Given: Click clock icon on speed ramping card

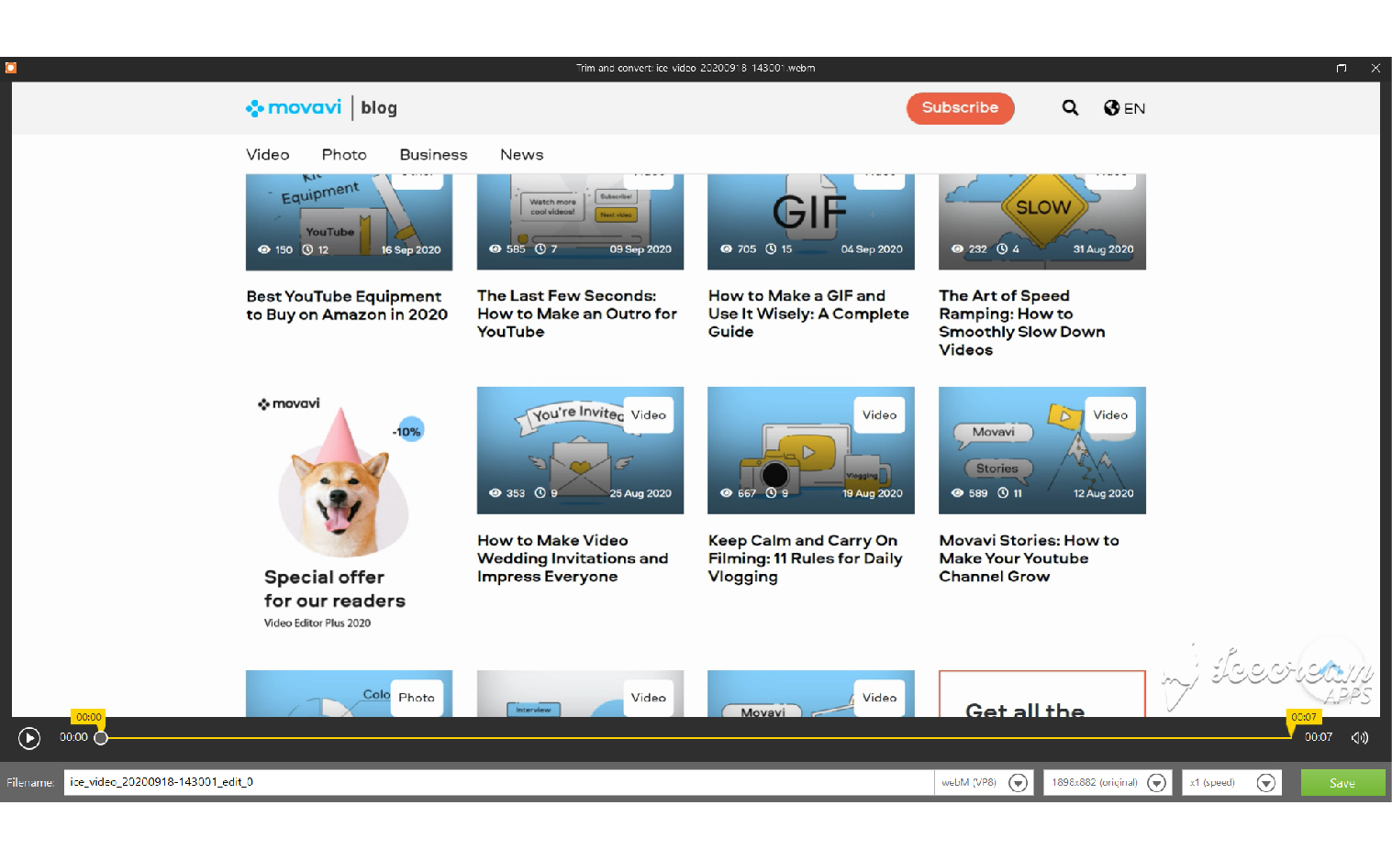Looking at the screenshot, I should 1002,248.
